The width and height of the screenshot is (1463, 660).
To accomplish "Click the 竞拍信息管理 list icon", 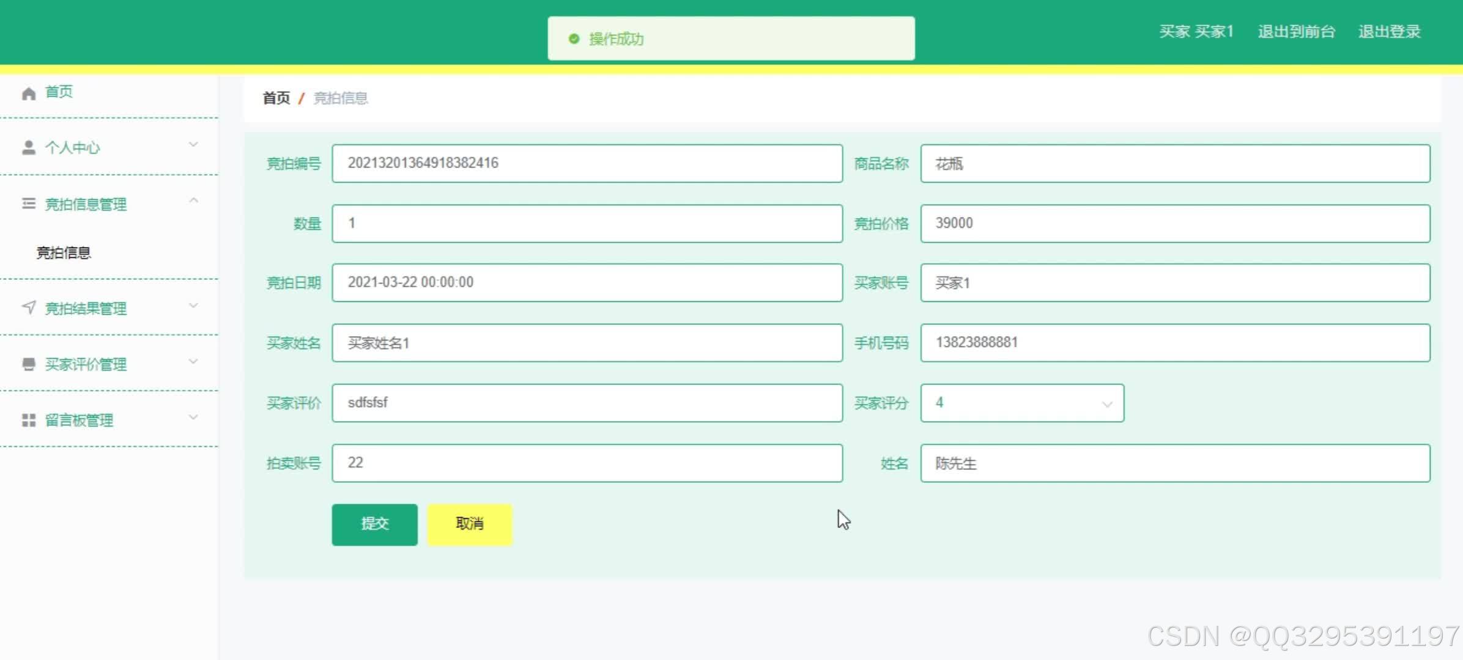I will (29, 204).
